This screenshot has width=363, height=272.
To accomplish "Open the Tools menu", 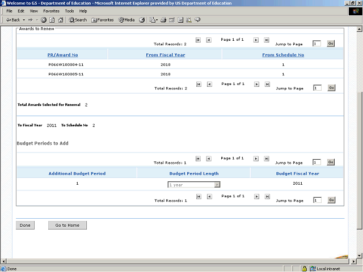I will (x=69, y=11).
